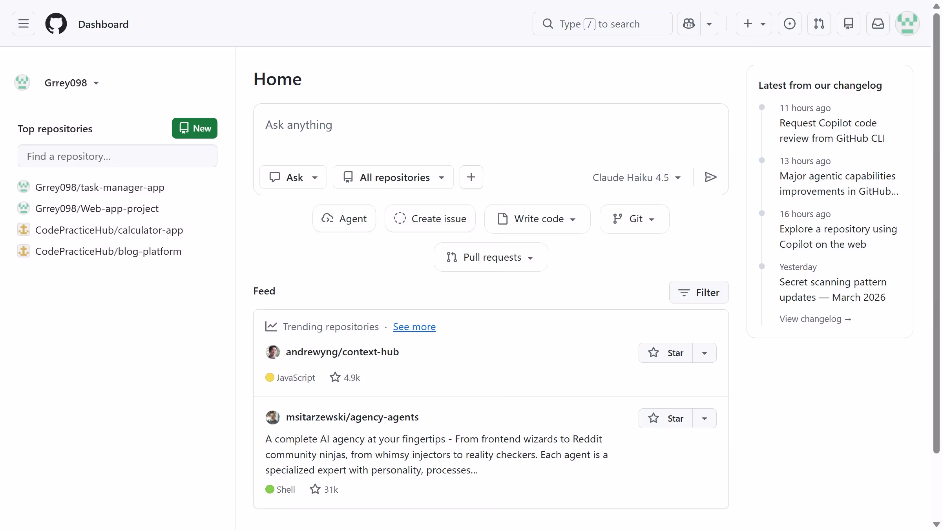Select the Agent option below the Ask box
Viewport: 942px width, 530px height.
tap(344, 218)
